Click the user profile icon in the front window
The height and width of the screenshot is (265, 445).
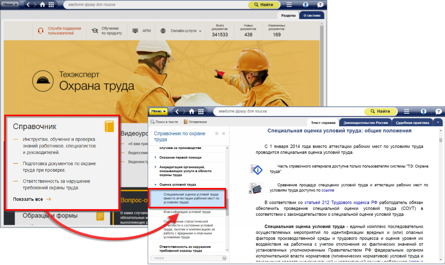coord(424,111)
